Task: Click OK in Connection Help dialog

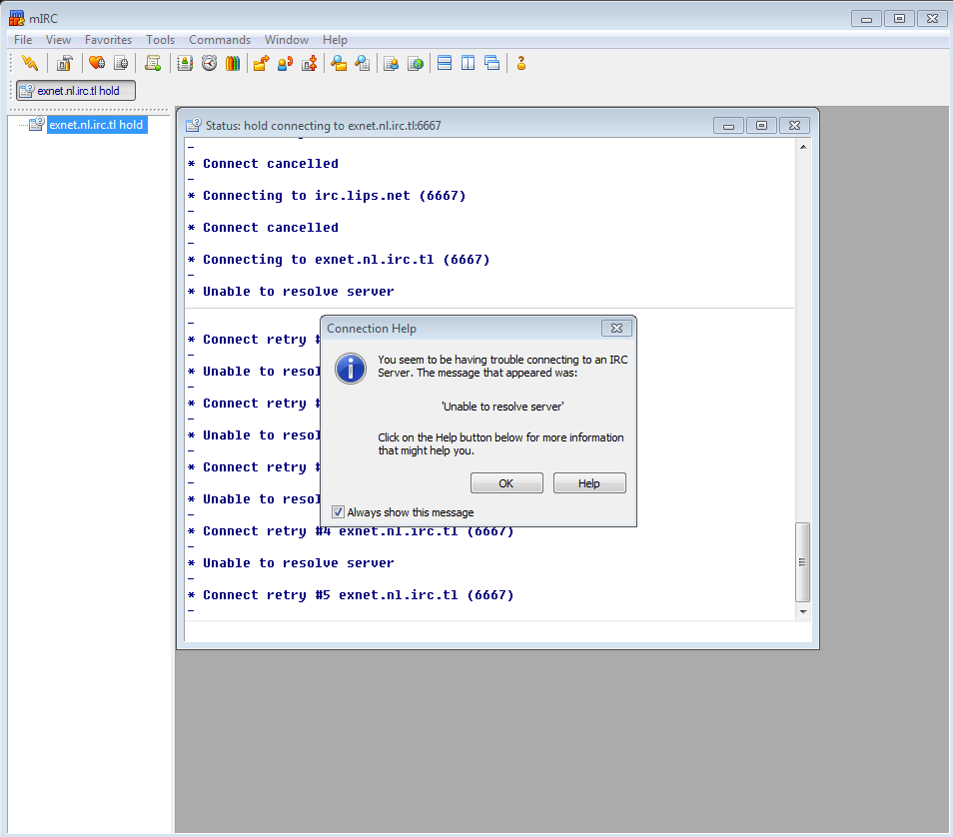Action: click(x=506, y=483)
